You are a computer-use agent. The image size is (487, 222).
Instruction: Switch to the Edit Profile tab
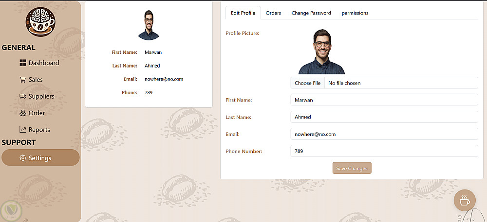point(243,13)
